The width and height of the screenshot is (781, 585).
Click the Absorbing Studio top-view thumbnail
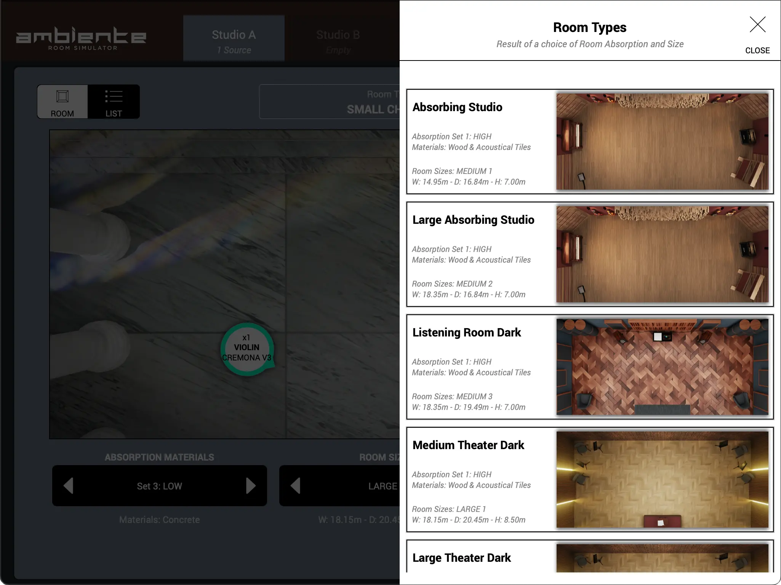(x=662, y=142)
